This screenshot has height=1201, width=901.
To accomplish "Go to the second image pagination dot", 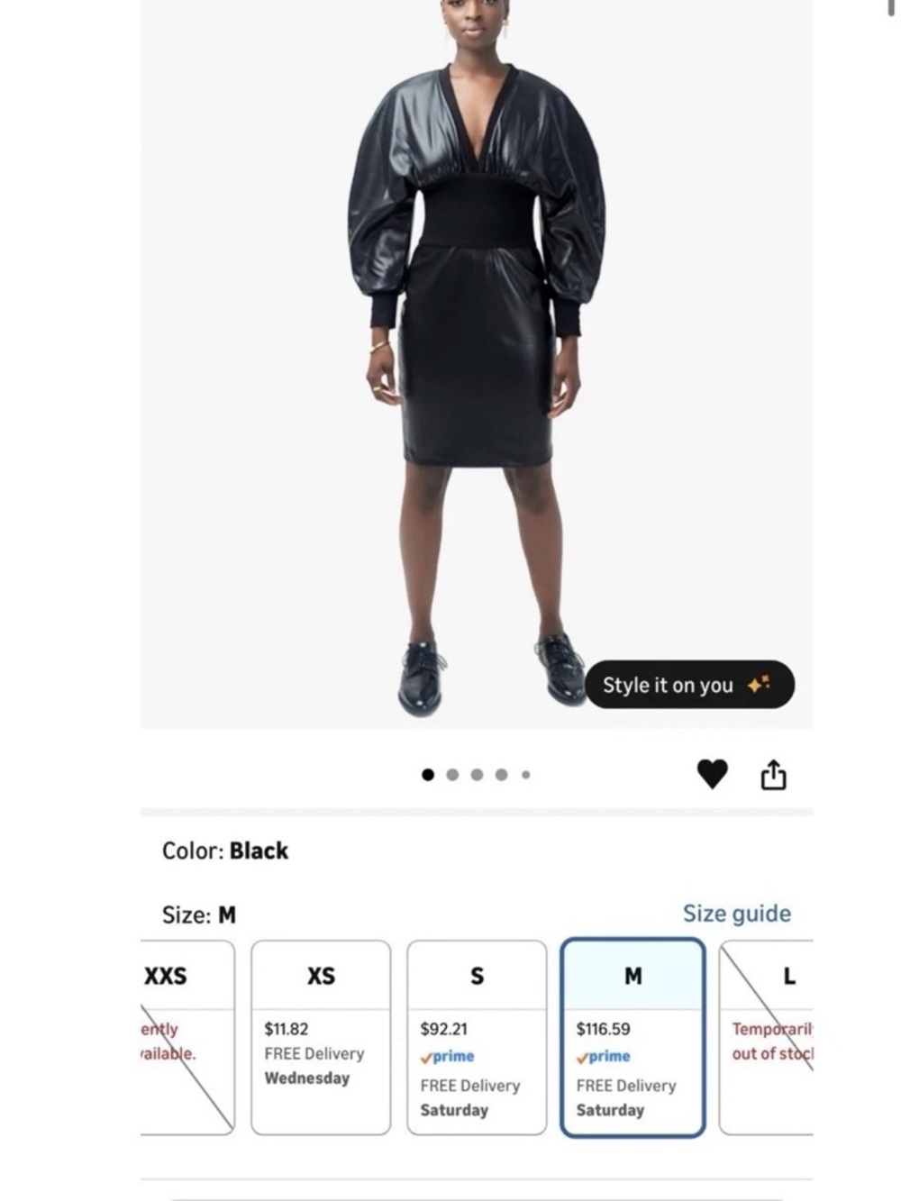I will 452,775.
